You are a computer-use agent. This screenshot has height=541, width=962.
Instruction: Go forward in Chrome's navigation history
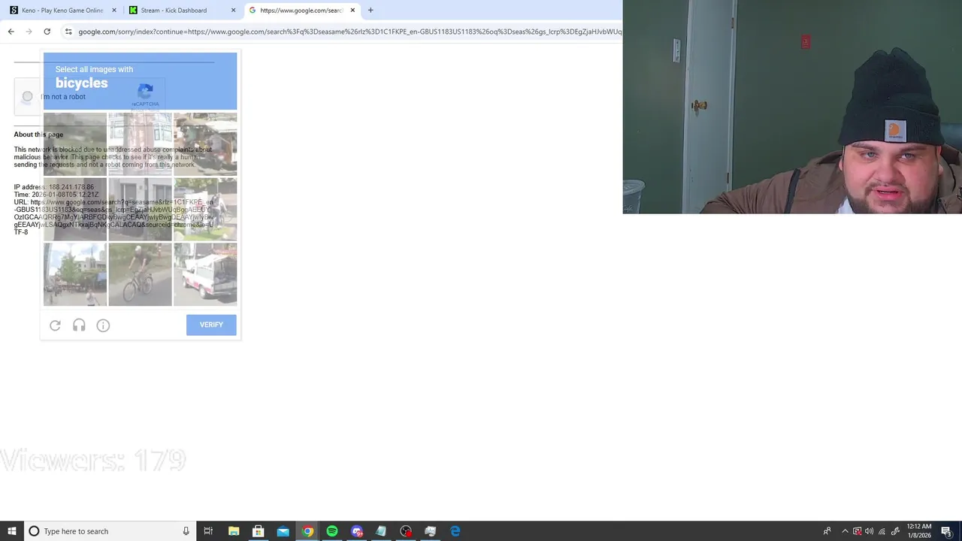pyautogui.click(x=29, y=32)
